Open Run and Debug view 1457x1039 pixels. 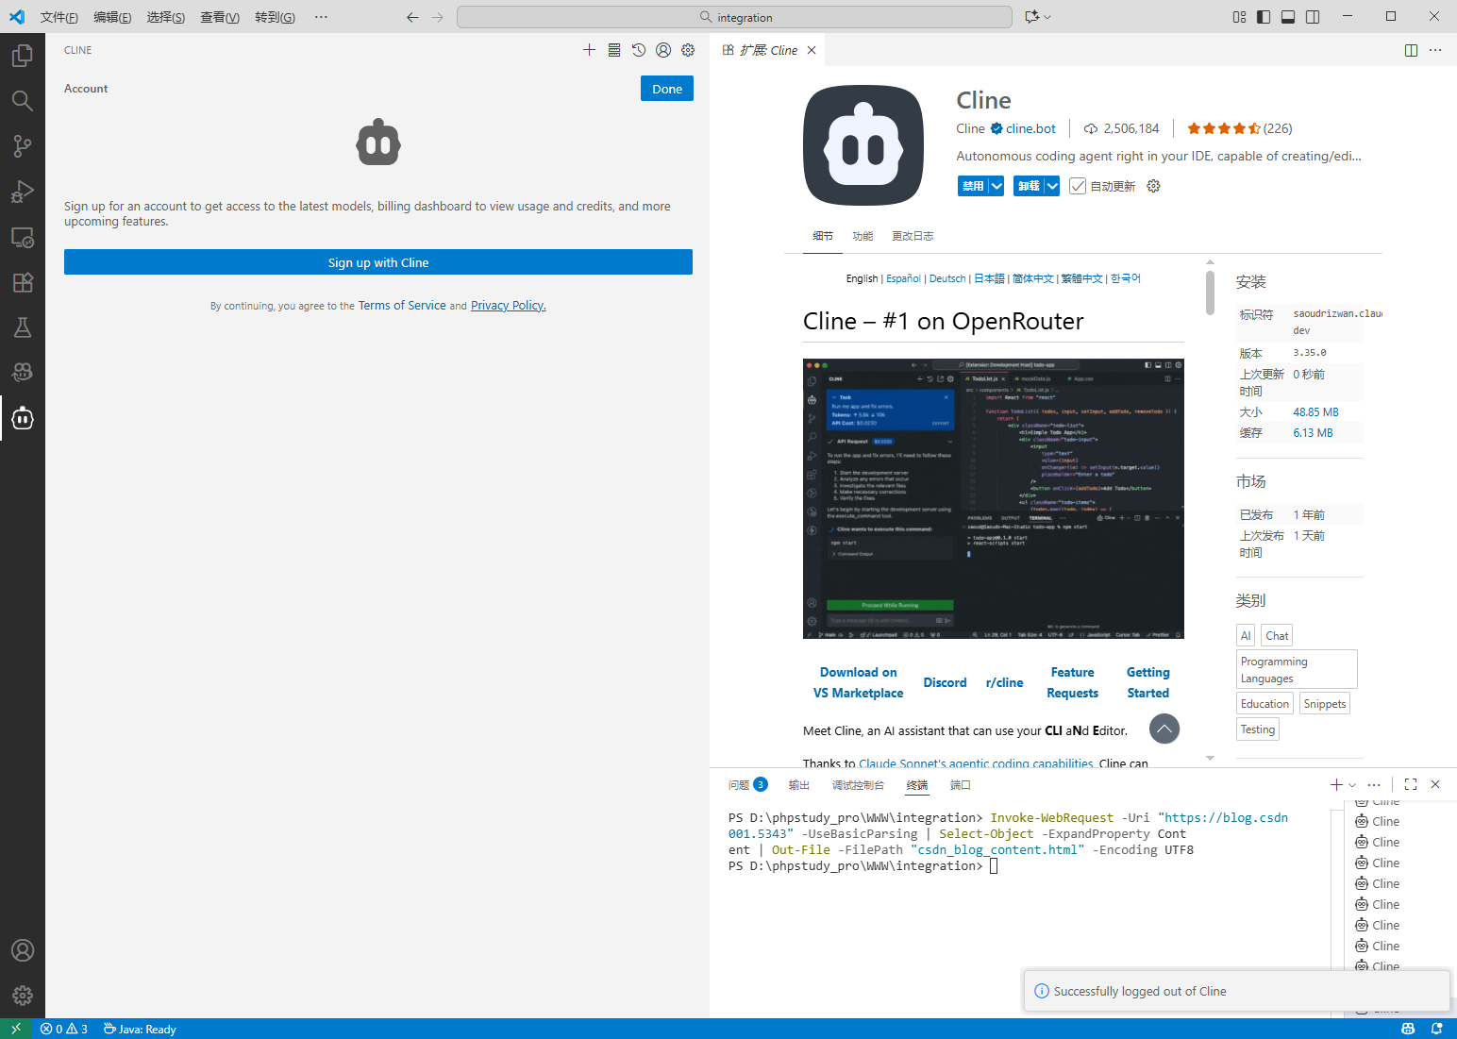click(23, 192)
